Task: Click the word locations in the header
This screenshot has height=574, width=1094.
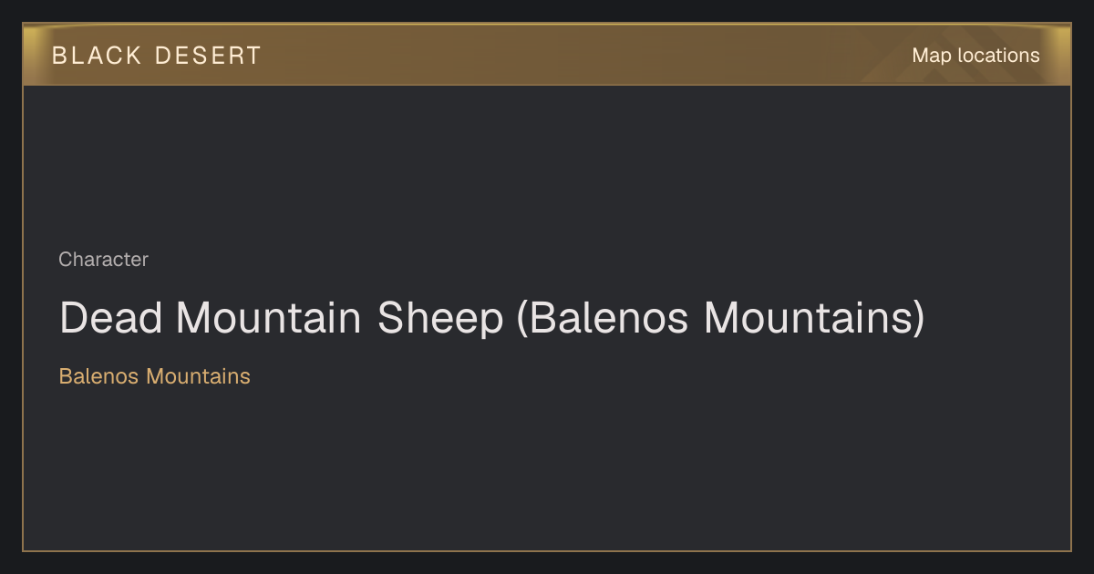Action: click(998, 56)
